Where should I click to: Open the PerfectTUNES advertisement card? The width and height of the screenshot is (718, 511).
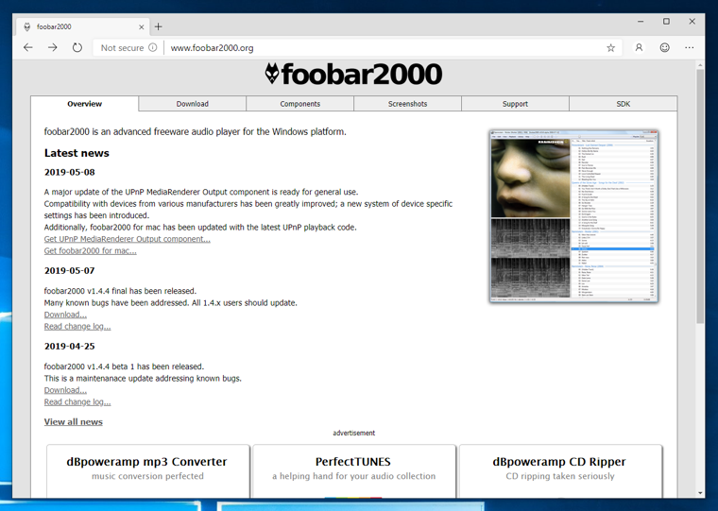tap(354, 470)
